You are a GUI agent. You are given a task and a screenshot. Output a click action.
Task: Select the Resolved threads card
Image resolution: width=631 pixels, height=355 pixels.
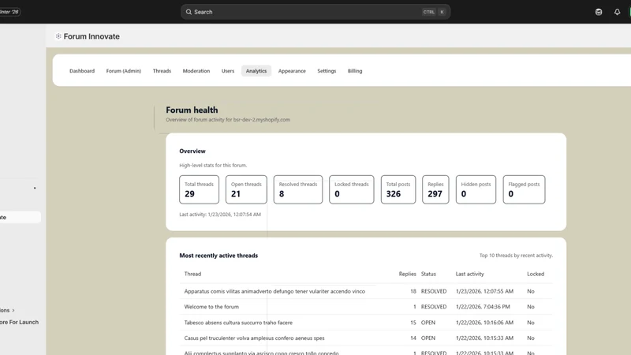[298, 189]
